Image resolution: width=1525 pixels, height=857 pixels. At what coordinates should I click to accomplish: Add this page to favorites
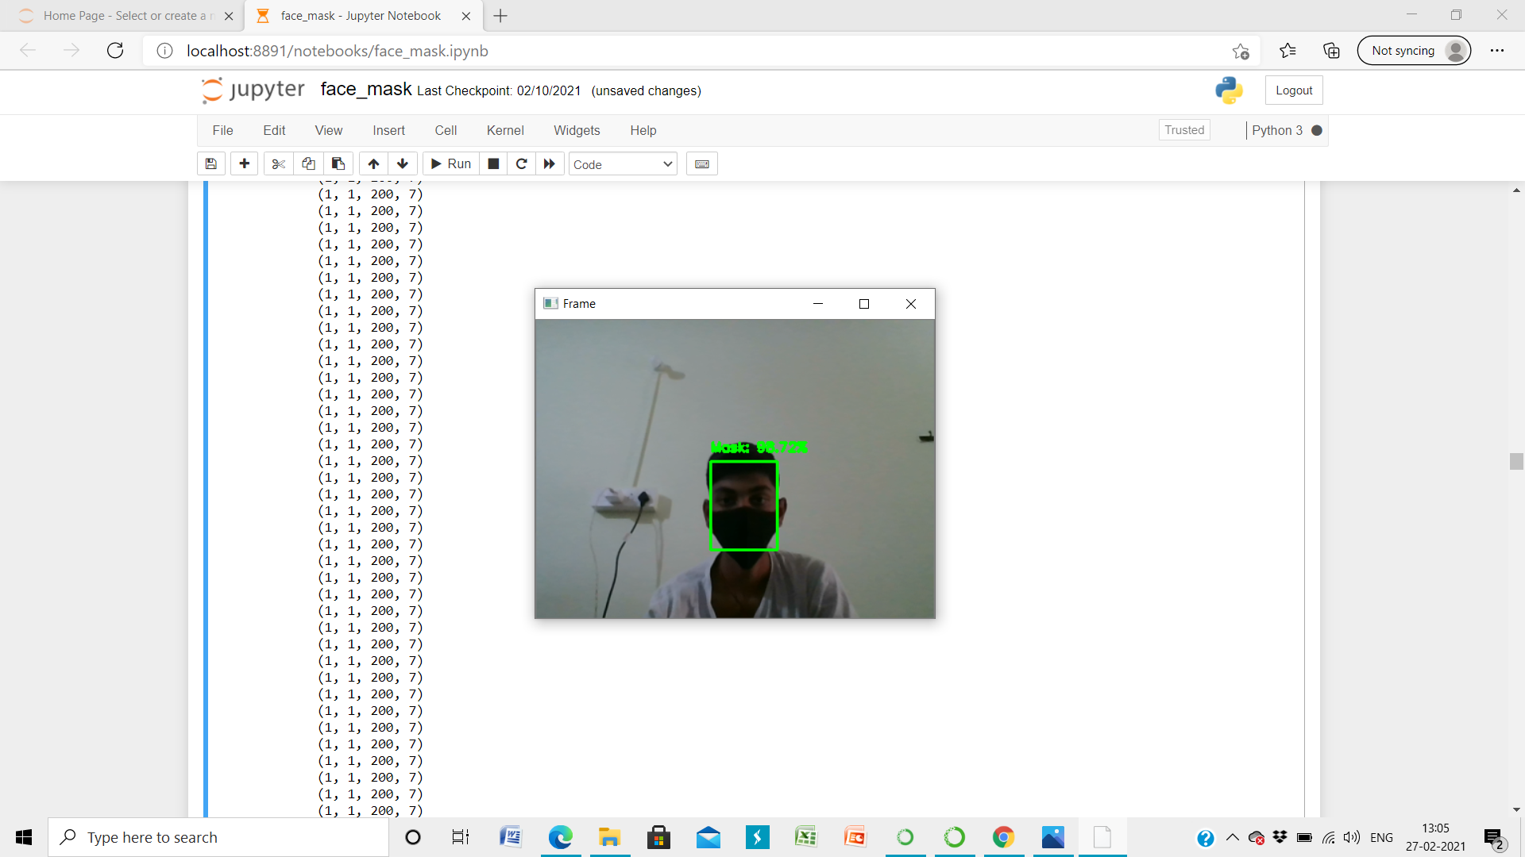(1241, 52)
